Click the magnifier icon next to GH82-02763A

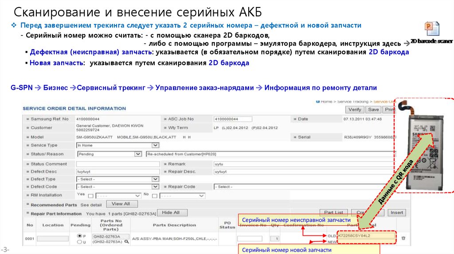click(127, 242)
